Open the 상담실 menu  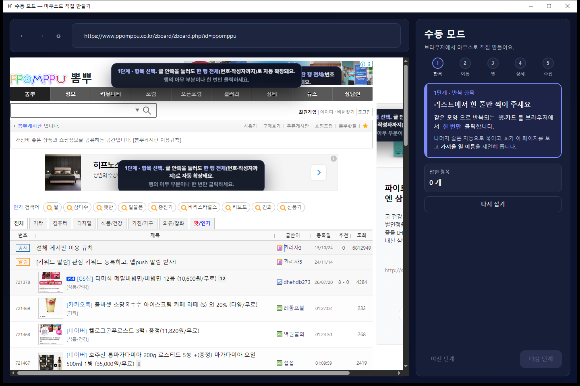pos(352,94)
